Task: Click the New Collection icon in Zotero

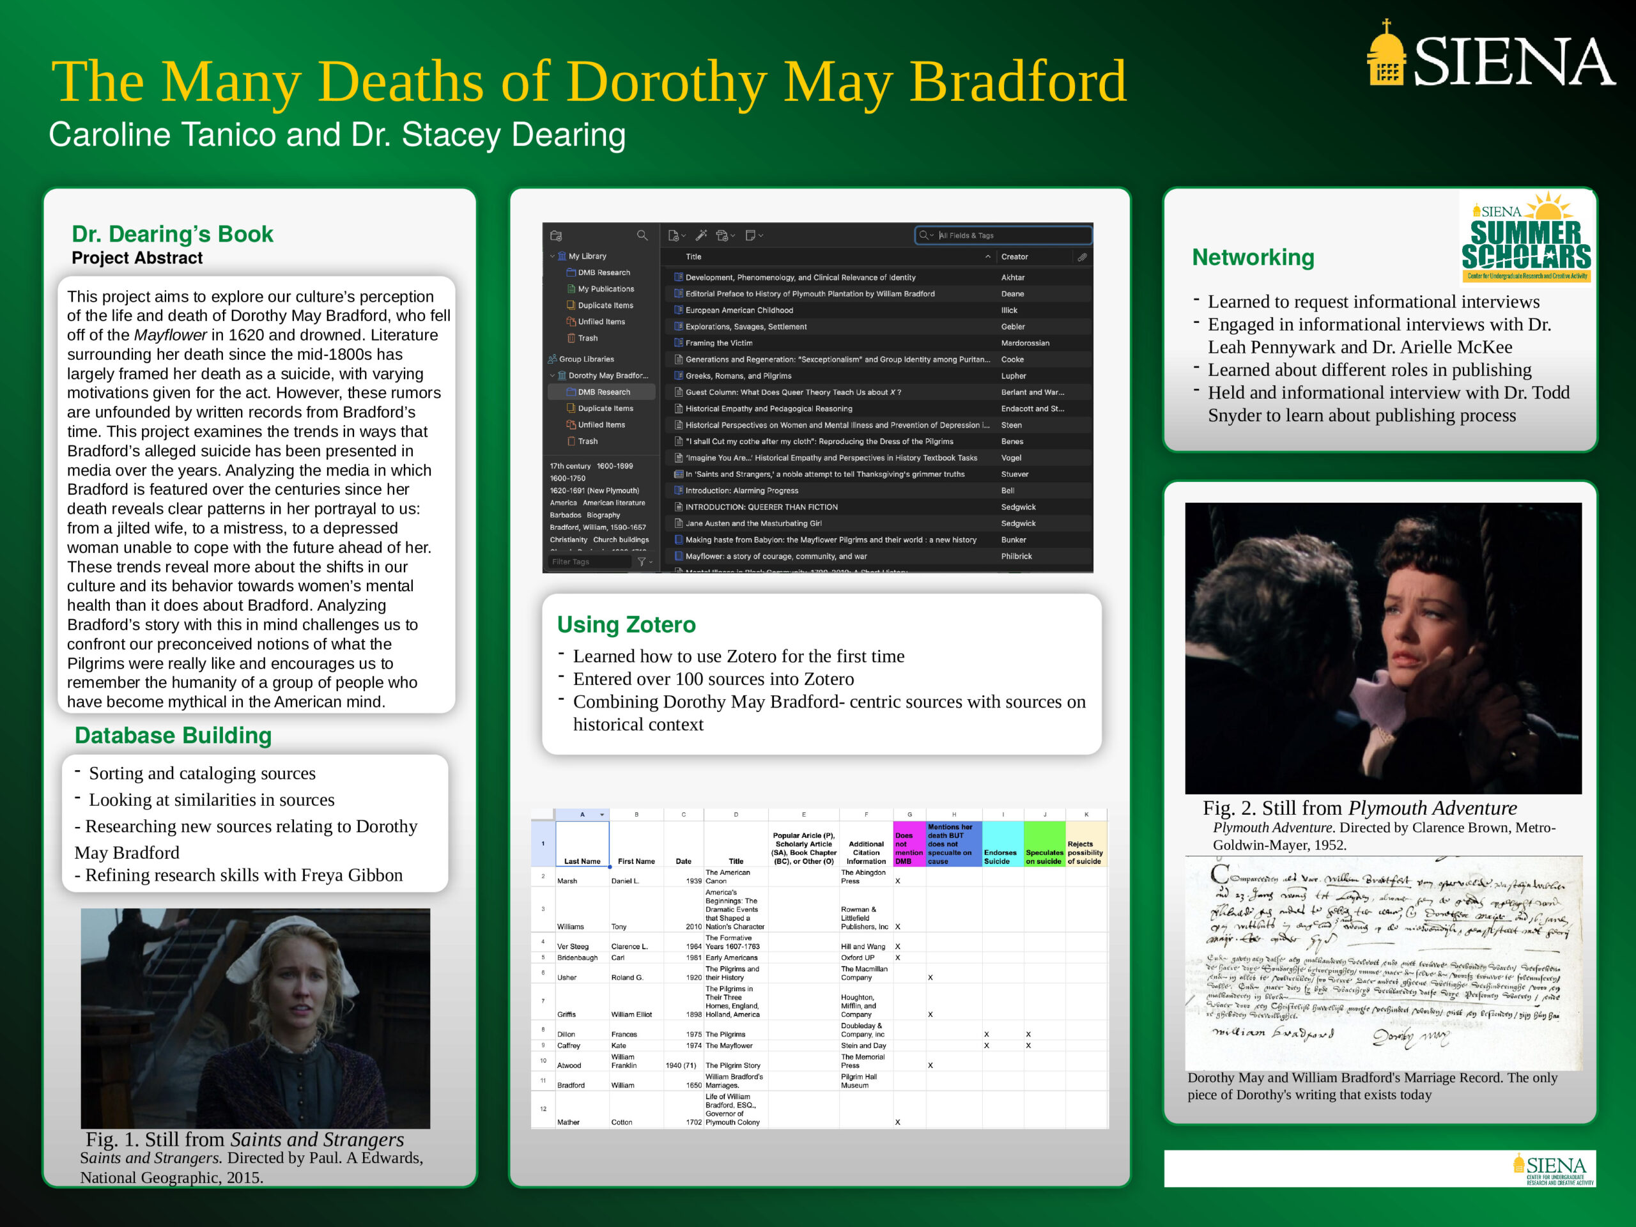Action: (x=556, y=235)
